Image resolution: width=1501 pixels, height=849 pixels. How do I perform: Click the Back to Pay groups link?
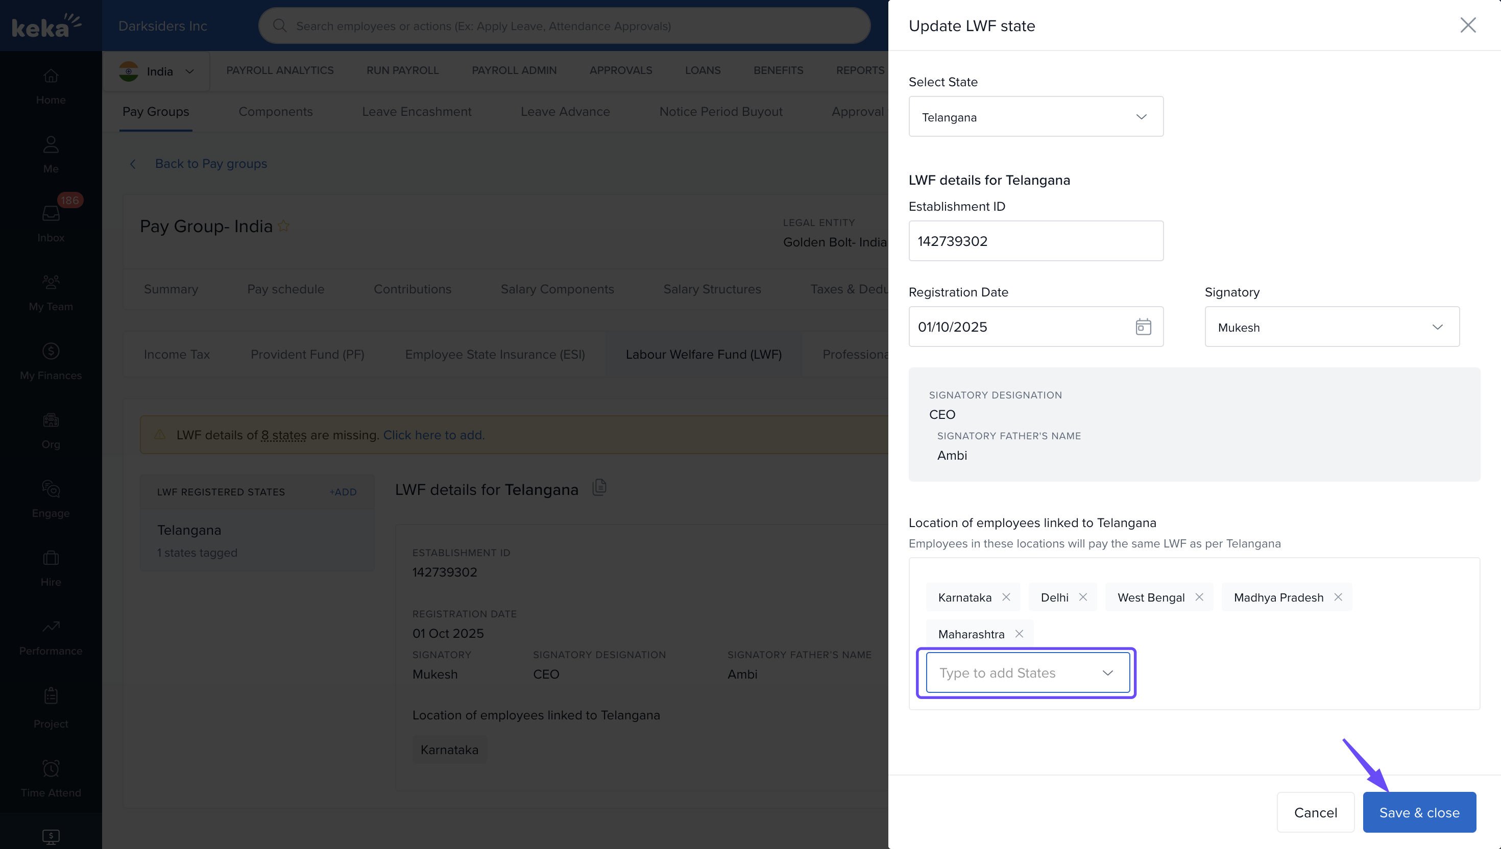(x=210, y=164)
